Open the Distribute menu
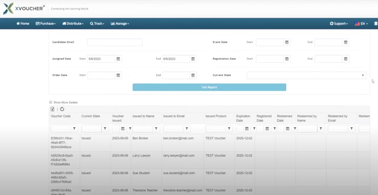 73,24
